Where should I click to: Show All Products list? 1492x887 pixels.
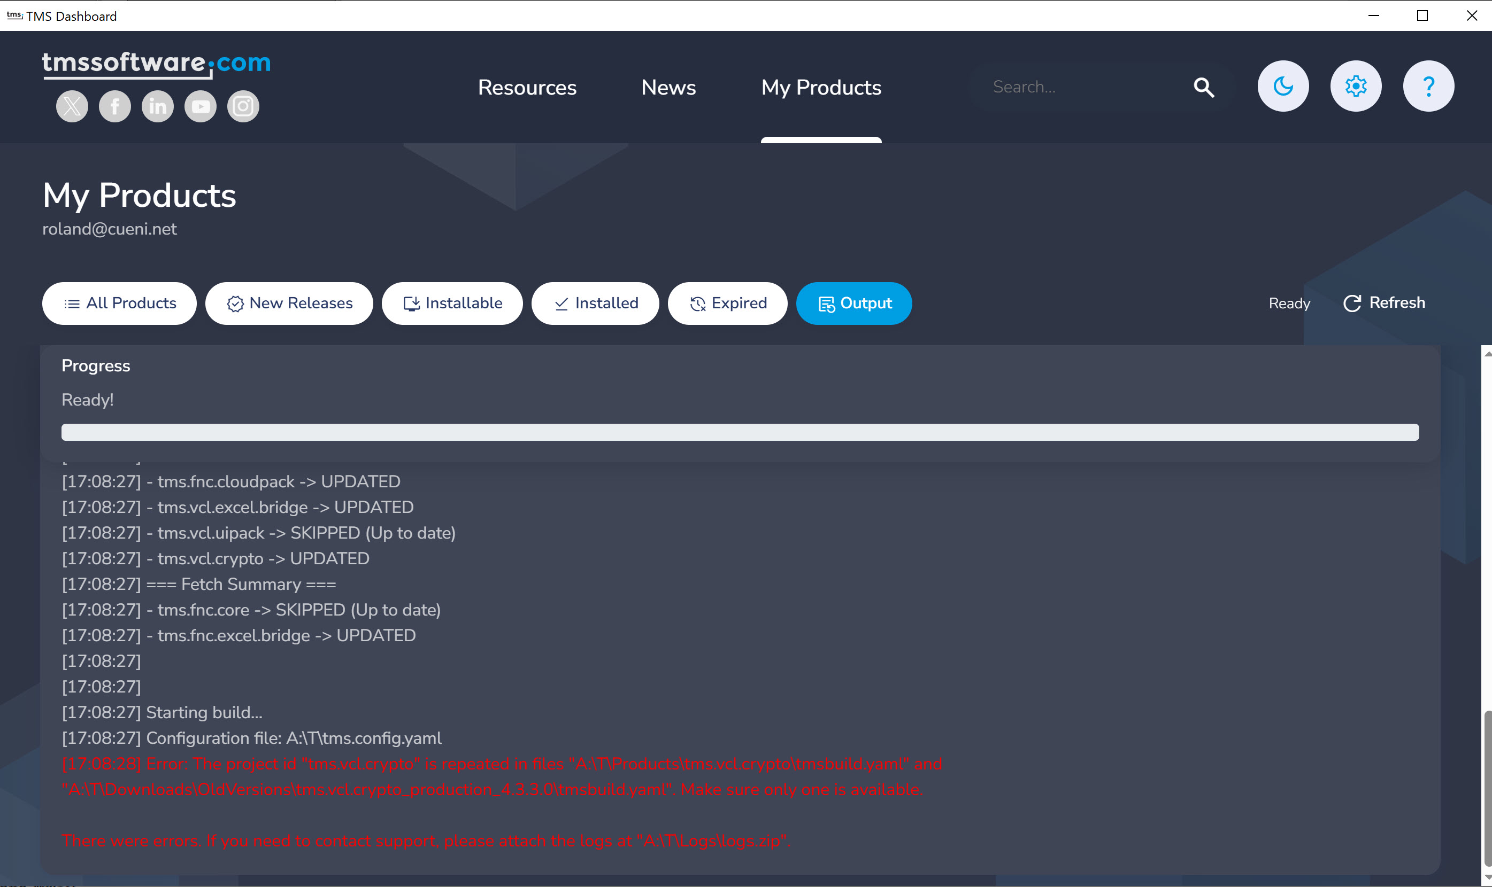tap(119, 304)
